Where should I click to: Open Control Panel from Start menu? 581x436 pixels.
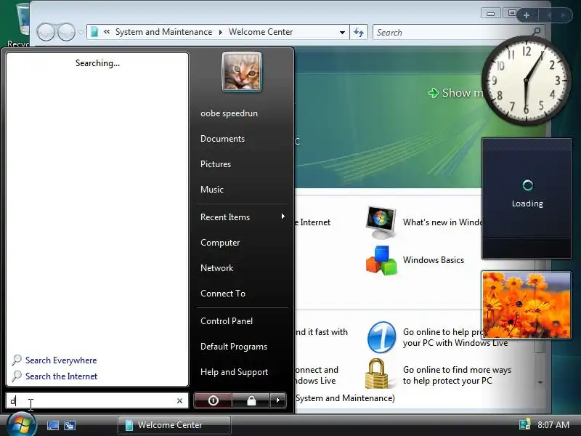(227, 321)
